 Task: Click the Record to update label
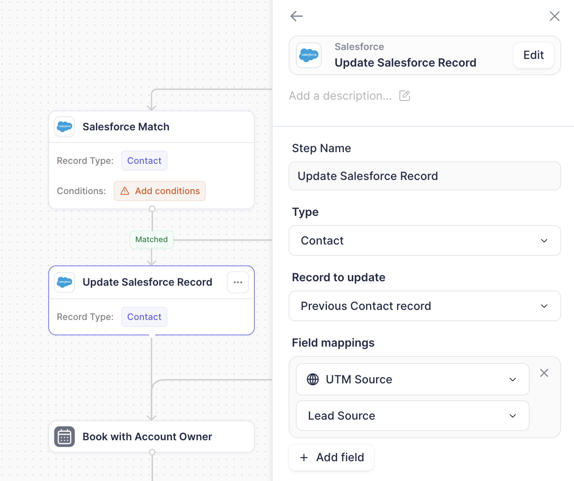(x=339, y=277)
